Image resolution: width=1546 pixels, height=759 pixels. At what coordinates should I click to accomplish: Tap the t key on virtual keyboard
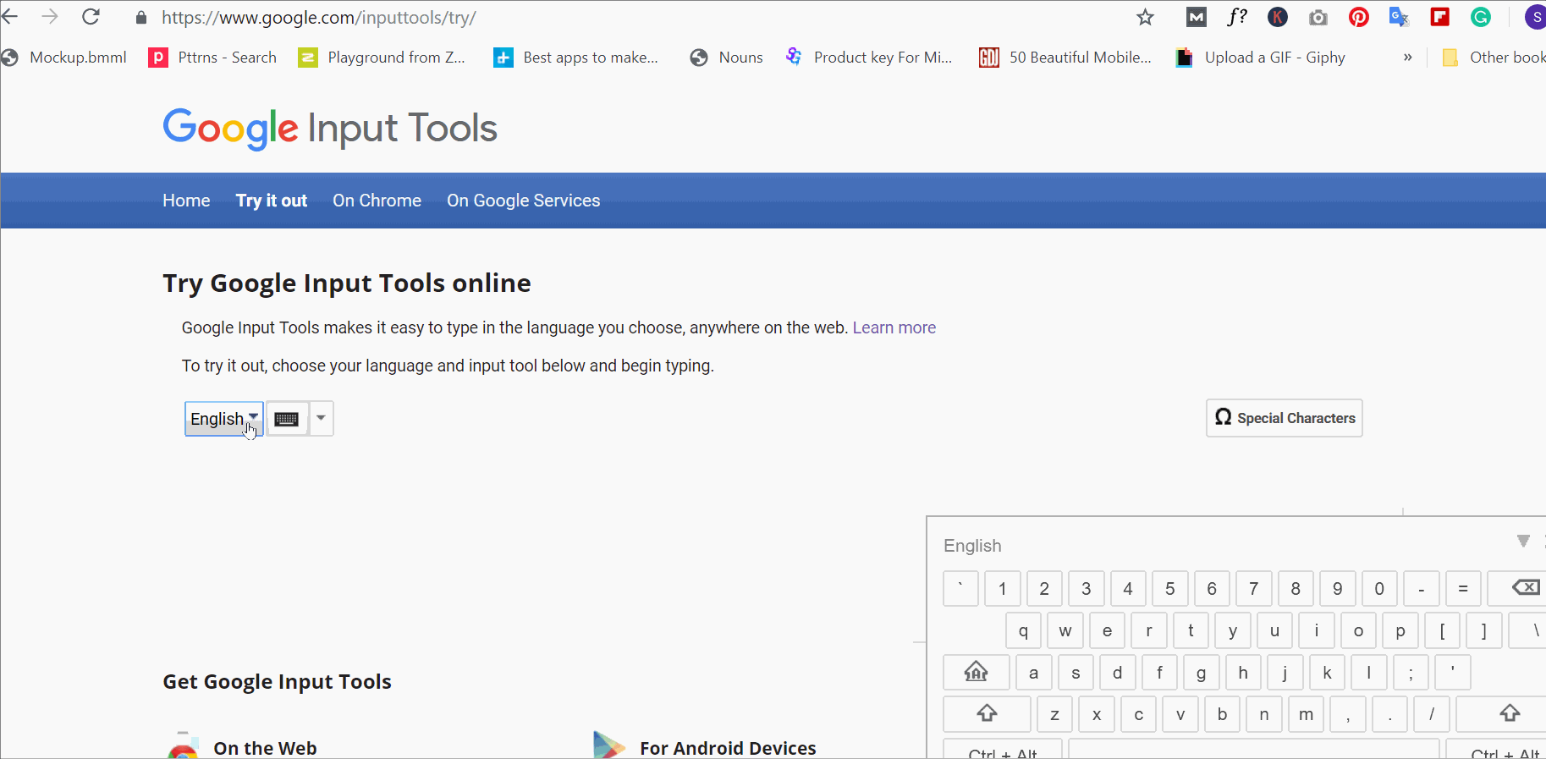[1191, 630]
